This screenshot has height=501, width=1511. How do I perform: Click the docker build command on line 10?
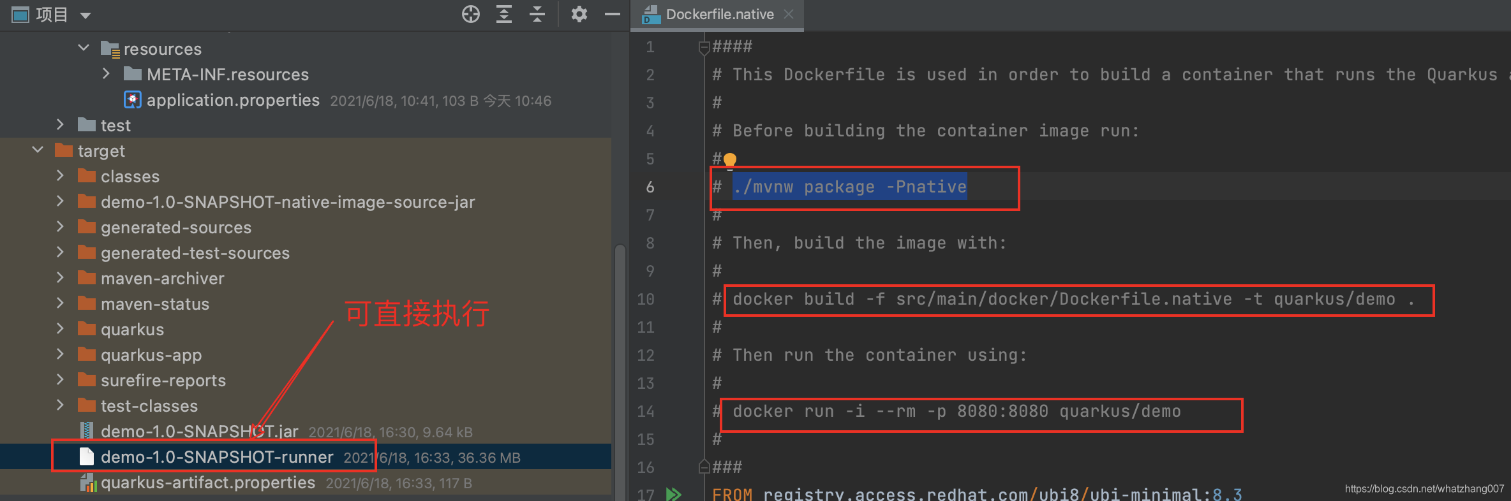[x=1073, y=299]
